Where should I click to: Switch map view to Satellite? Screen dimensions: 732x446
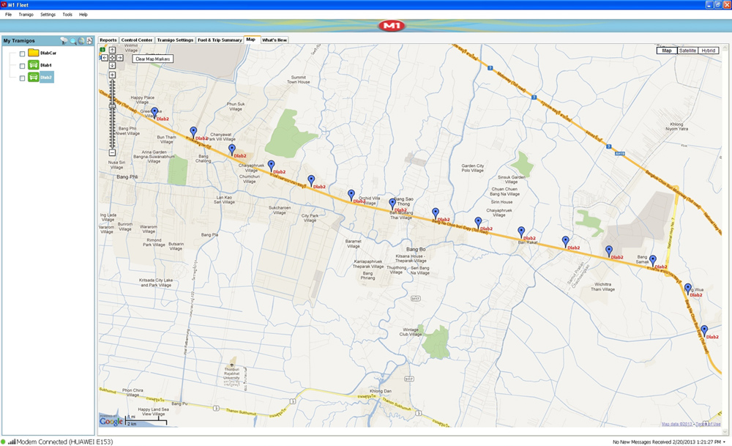[x=687, y=51]
